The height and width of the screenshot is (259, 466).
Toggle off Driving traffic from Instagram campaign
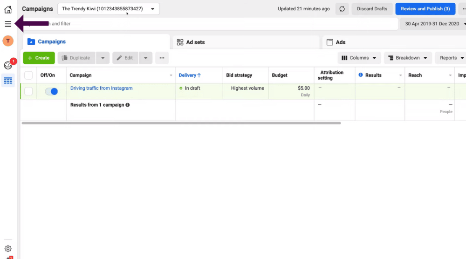tap(51, 91)
